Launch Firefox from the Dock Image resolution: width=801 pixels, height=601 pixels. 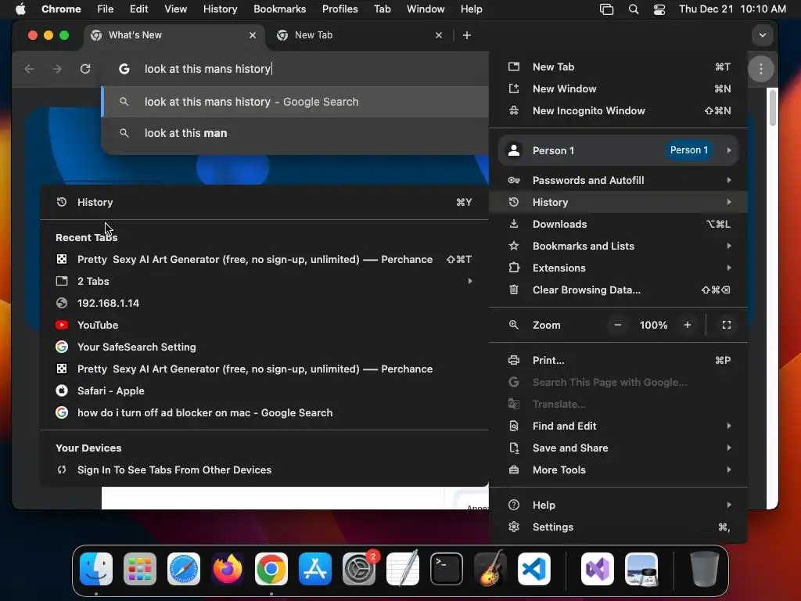pyautogui.click(x=228, y=569)
